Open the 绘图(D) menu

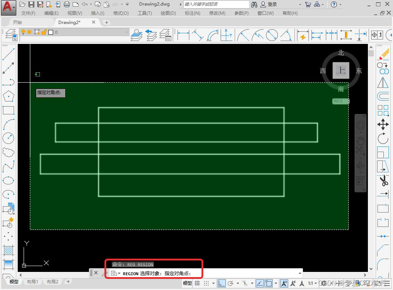click(168, 13)
